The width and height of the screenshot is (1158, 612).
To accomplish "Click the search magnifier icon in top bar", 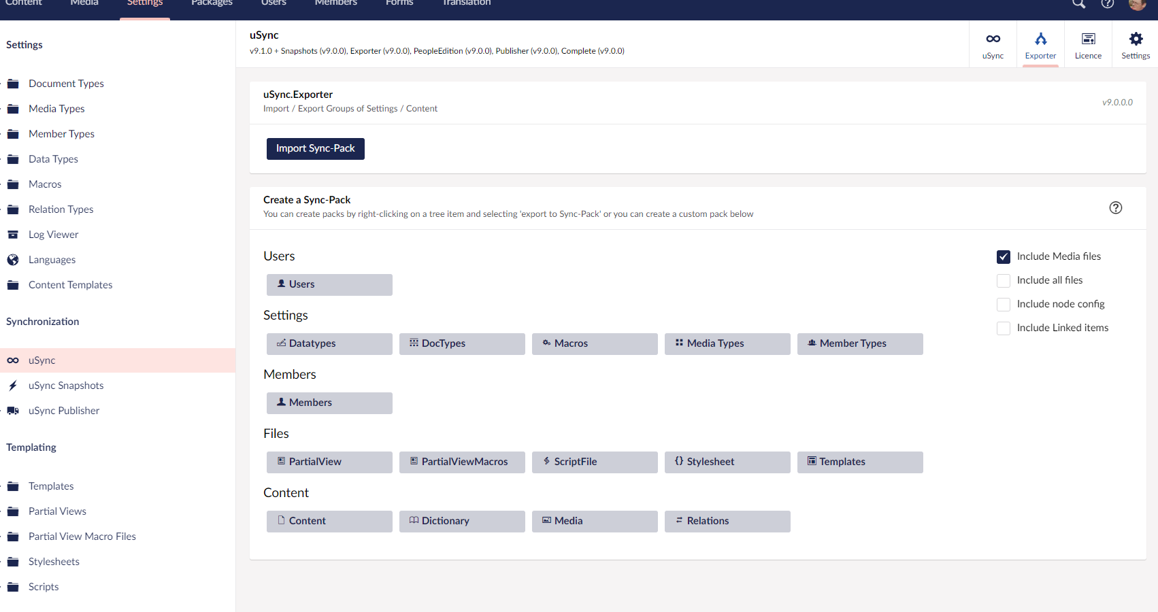I will 1079,4.
